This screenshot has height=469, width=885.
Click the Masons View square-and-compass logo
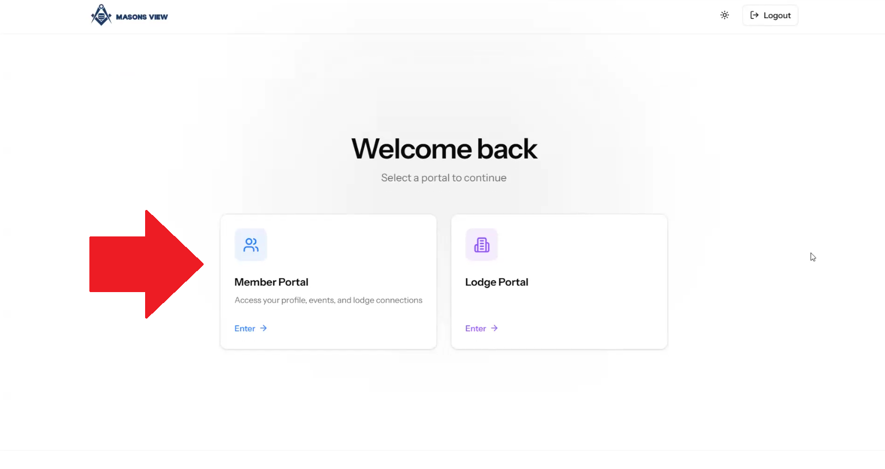[x=101, y=15]
